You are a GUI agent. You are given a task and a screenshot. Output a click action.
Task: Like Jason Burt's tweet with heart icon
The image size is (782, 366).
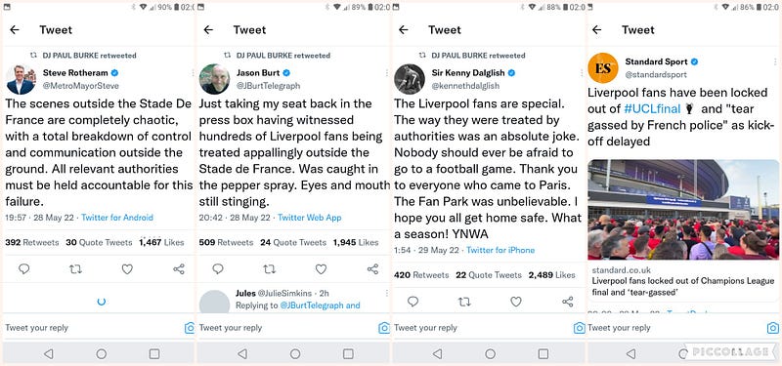[321, 269]
